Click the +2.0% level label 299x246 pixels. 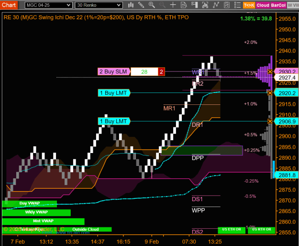251,42
